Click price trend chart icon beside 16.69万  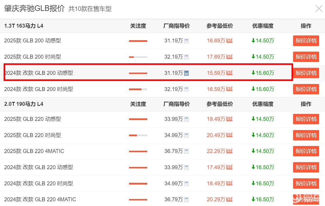230,41
